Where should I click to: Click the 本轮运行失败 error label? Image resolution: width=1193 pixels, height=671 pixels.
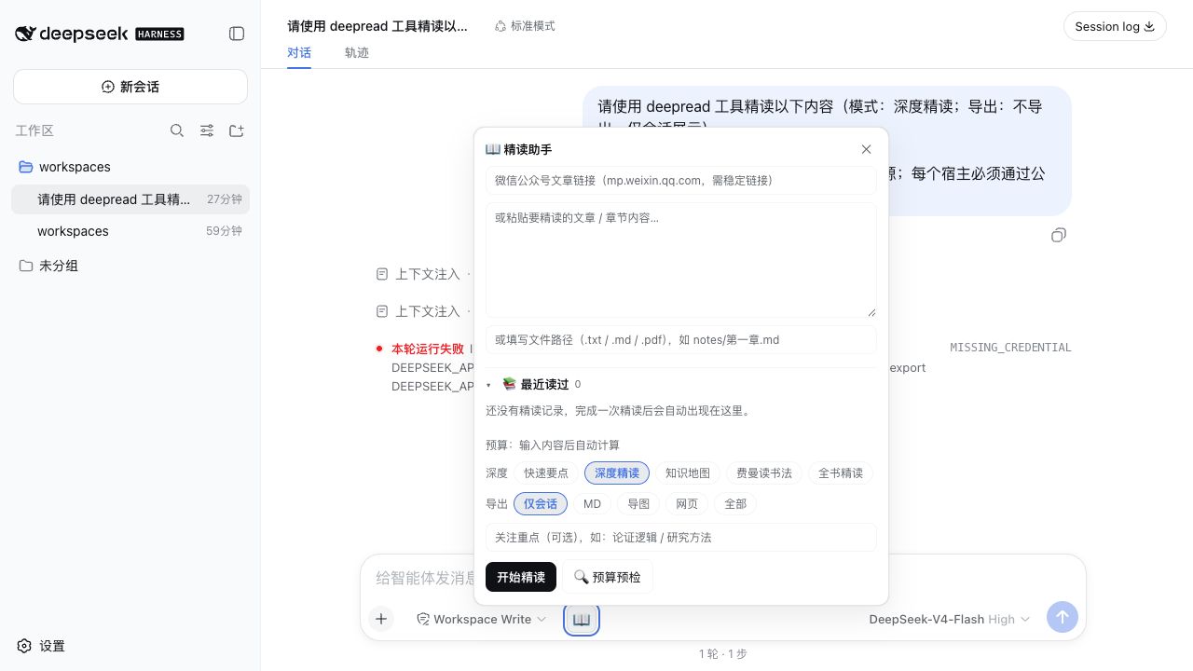pos(427,349)
